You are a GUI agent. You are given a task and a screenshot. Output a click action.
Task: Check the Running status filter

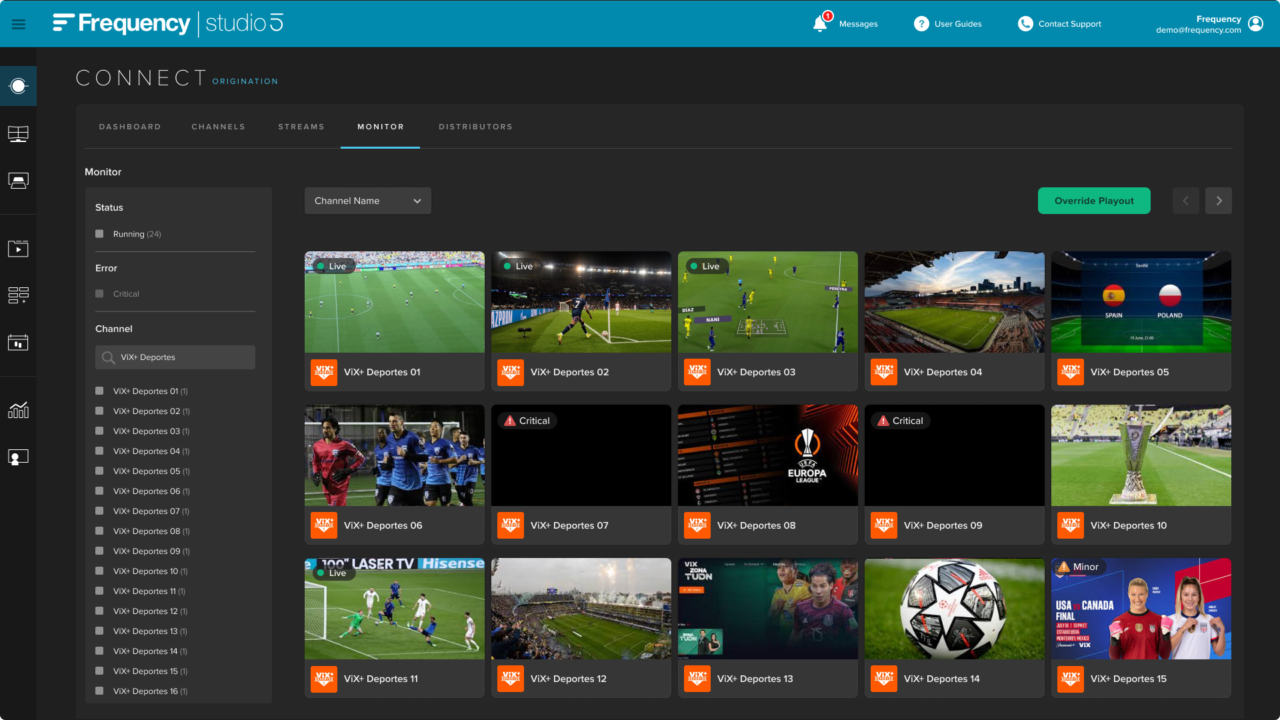99,234
